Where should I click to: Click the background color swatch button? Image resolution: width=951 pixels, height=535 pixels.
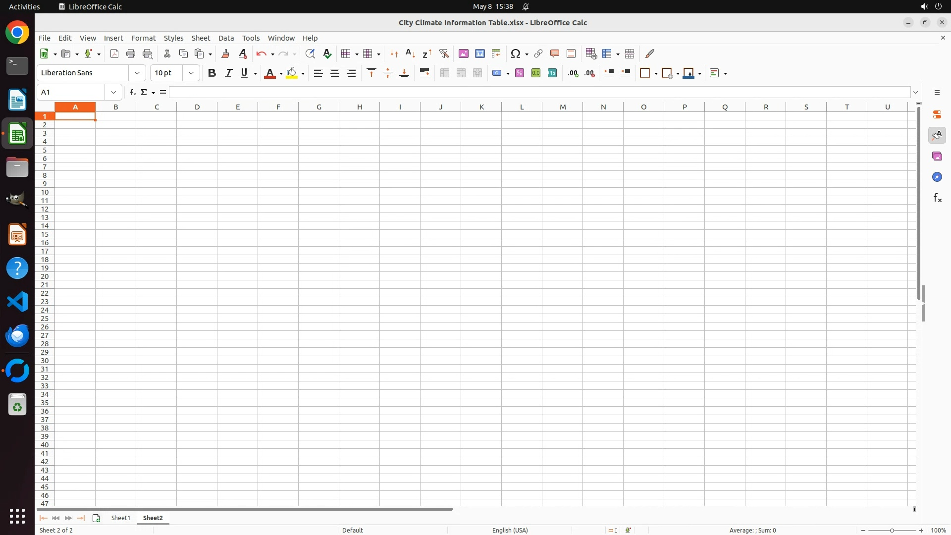pos(292,73)
